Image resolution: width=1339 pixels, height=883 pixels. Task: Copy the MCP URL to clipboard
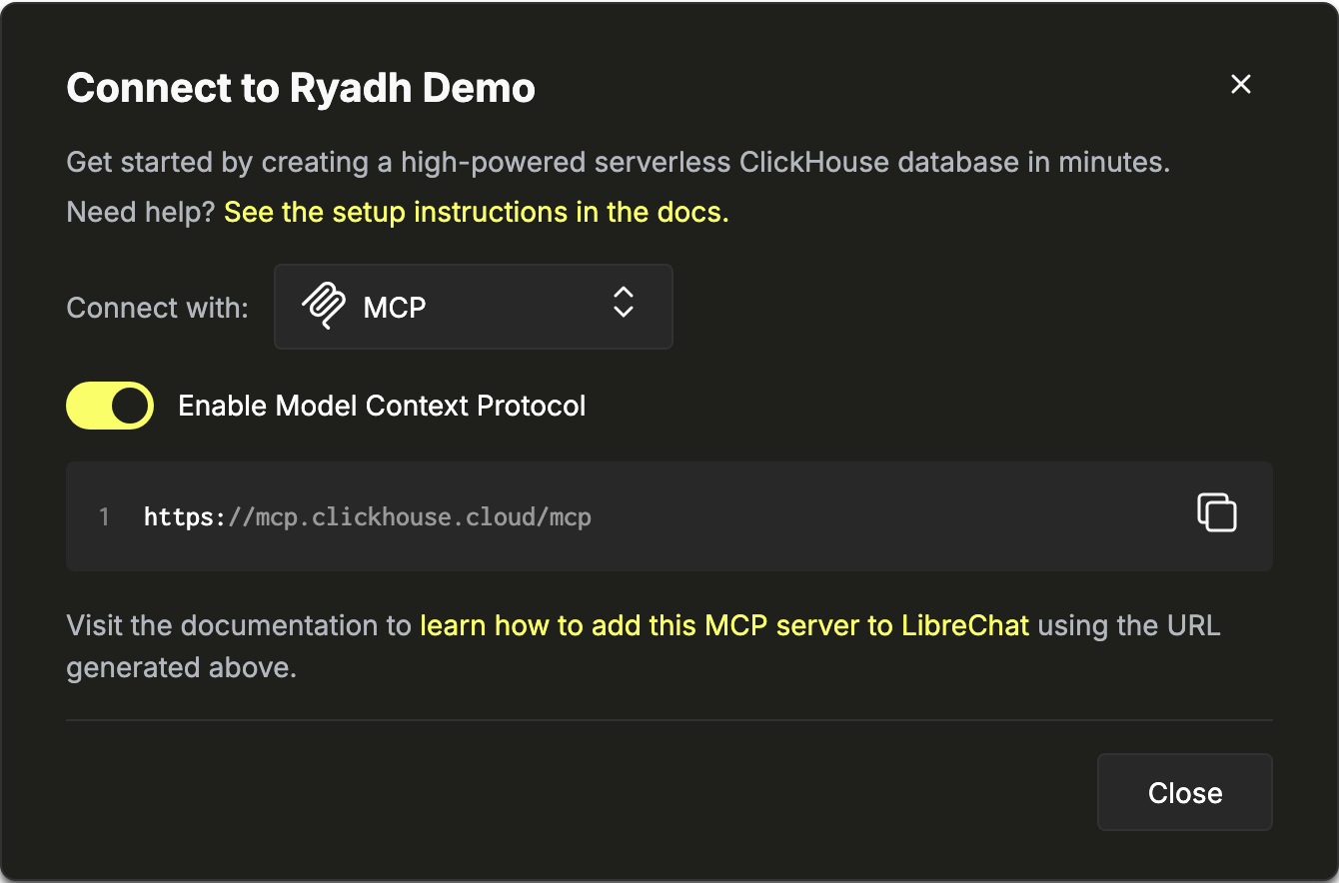(x=1216, y=512)
